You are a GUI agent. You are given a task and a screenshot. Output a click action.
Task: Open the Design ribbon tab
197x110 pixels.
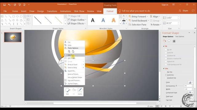click(x=40, y=11)
